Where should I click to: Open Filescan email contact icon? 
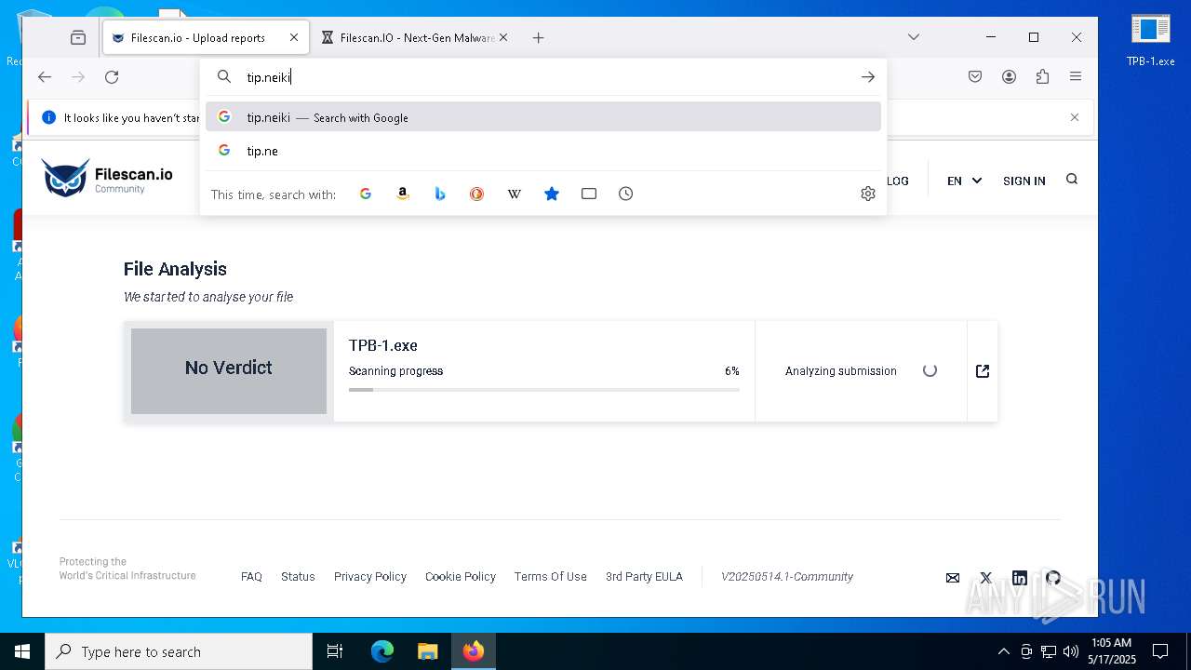pyautogui.click(x=953, y=578)
